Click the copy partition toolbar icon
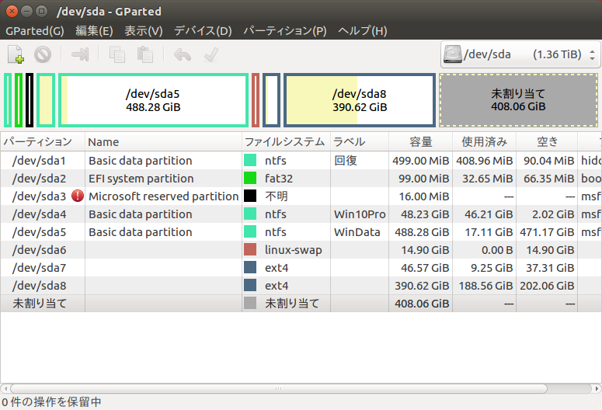The image size is (602, 410). (117, 55)
